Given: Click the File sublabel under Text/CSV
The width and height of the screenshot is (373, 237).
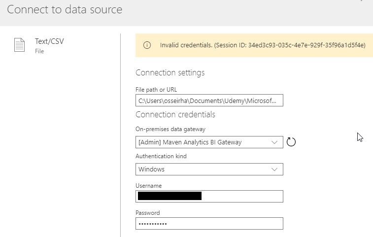Looking at the screenshot, I should pyautogui.click(x=39, y=51).
